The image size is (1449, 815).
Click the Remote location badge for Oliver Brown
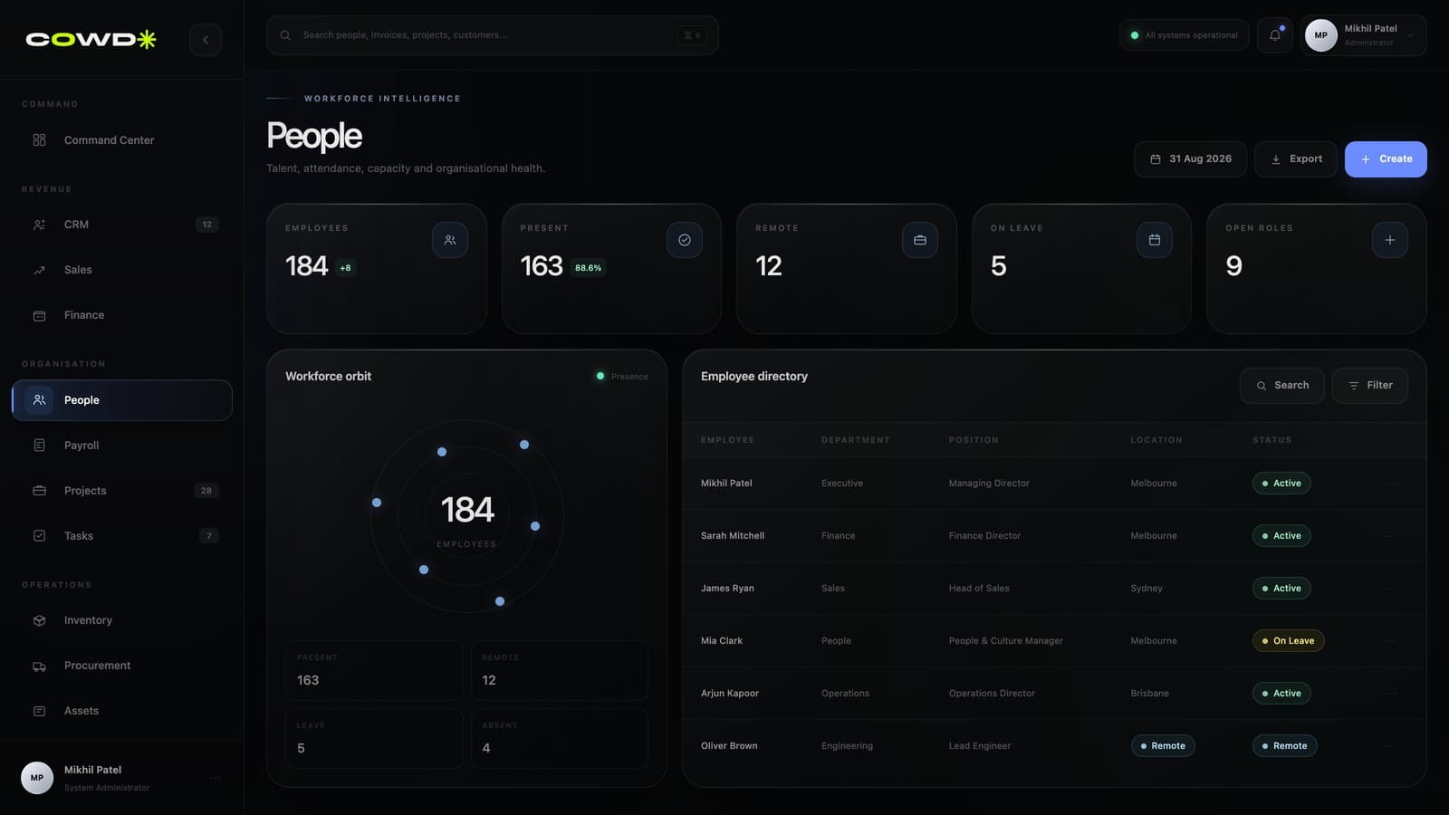(x=1163, y=746)
